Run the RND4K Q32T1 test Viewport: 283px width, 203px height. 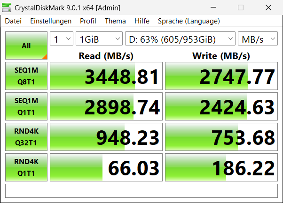[x=26, y=137]
